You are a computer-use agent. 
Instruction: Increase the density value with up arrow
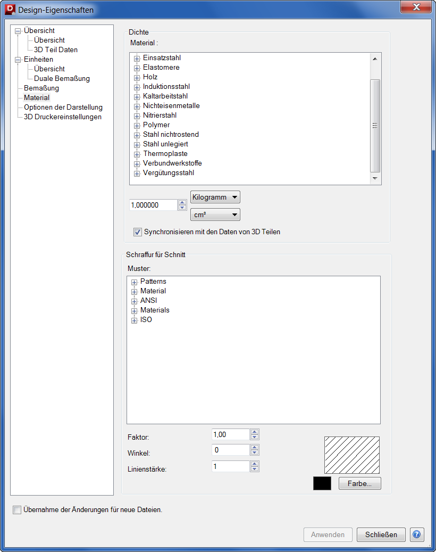pos(182,202)
